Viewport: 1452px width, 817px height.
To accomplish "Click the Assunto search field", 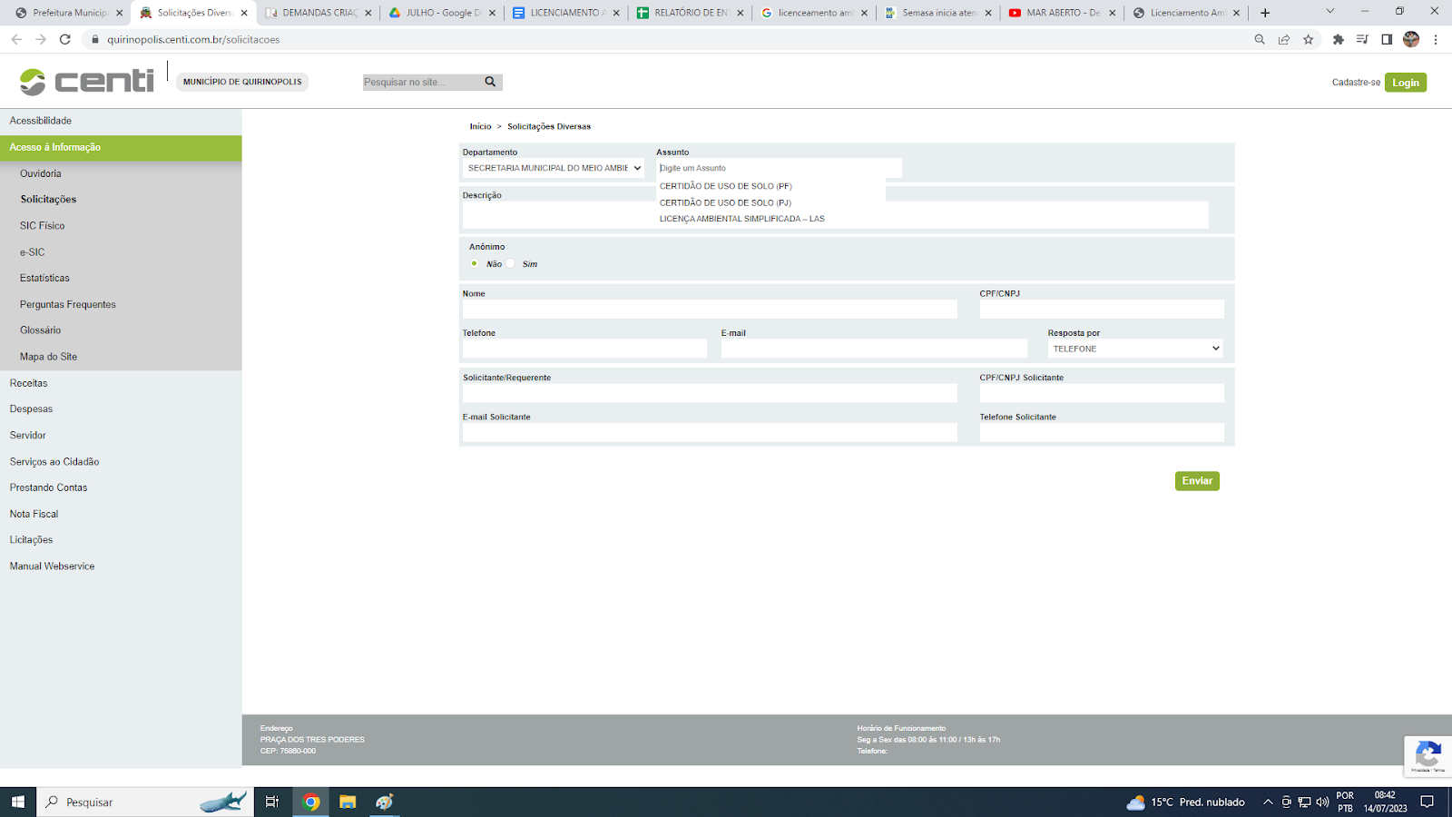I will click(x=779, y=168).
